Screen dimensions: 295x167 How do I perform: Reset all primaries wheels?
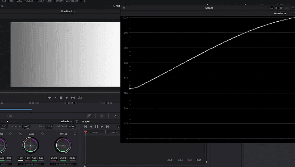click(77, 121)
